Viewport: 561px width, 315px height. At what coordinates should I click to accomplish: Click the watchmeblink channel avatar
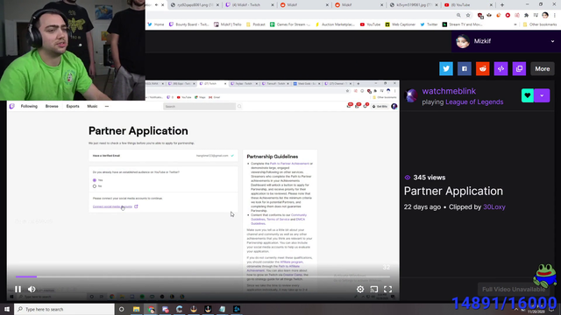[x=411, y=95]
